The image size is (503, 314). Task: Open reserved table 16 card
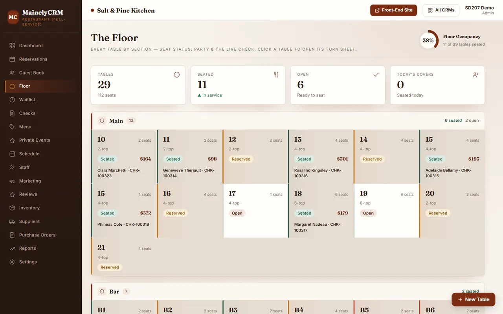[x=190, y=211]
